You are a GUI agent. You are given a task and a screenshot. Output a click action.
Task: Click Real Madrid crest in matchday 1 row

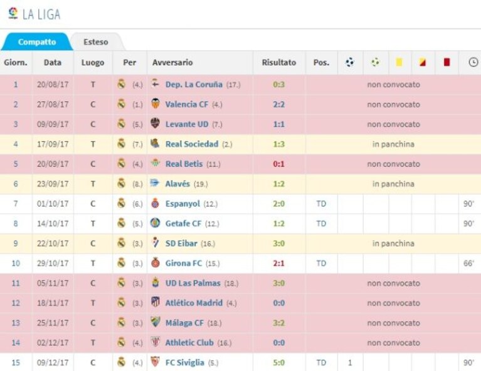coord(122,84)
